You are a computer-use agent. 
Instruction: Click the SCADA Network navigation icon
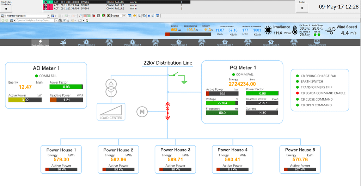click(x=317, y=42)
